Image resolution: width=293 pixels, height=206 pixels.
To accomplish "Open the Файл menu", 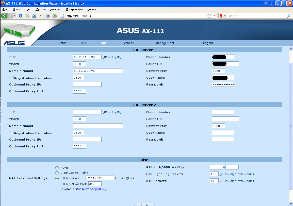I will [6, 9].
